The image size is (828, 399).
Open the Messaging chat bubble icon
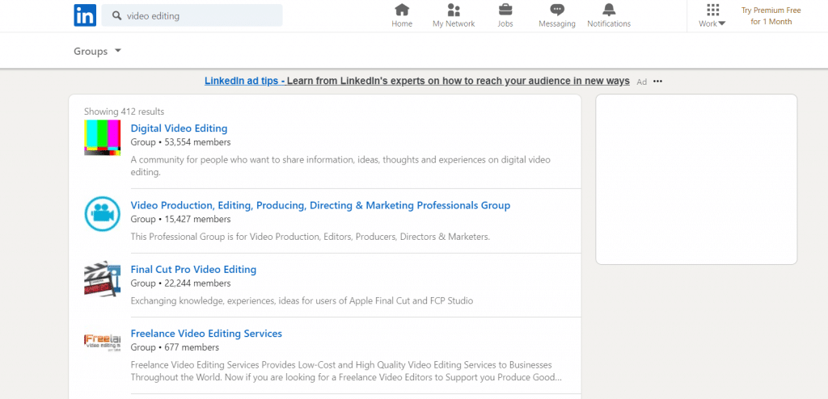click(x=557, y=10)
